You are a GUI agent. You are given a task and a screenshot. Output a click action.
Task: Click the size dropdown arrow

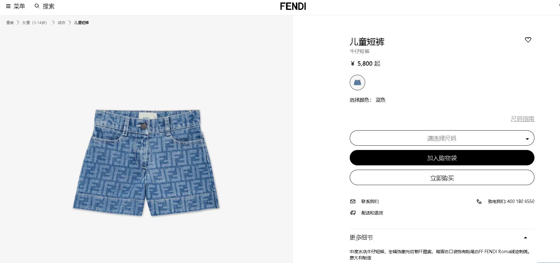click(527, 139)
